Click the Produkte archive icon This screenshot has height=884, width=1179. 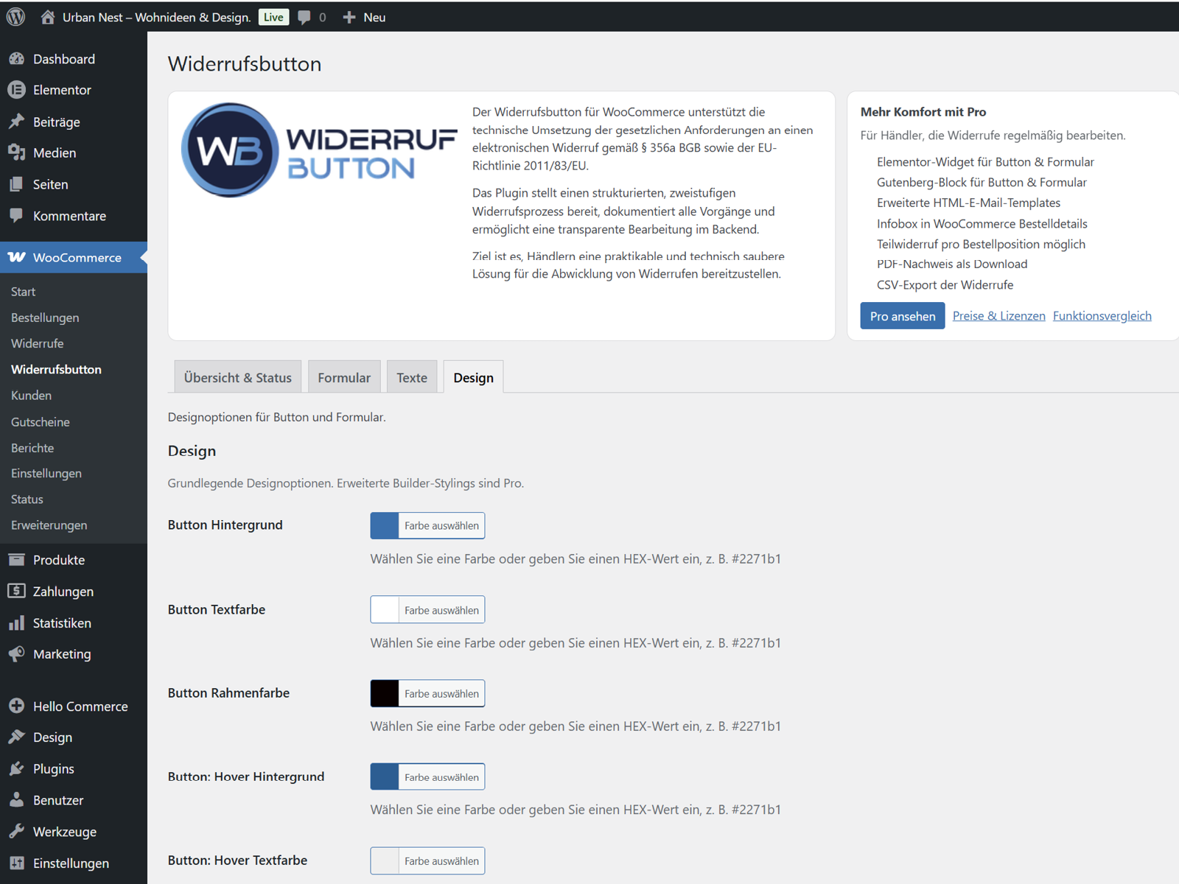[16, 560]
